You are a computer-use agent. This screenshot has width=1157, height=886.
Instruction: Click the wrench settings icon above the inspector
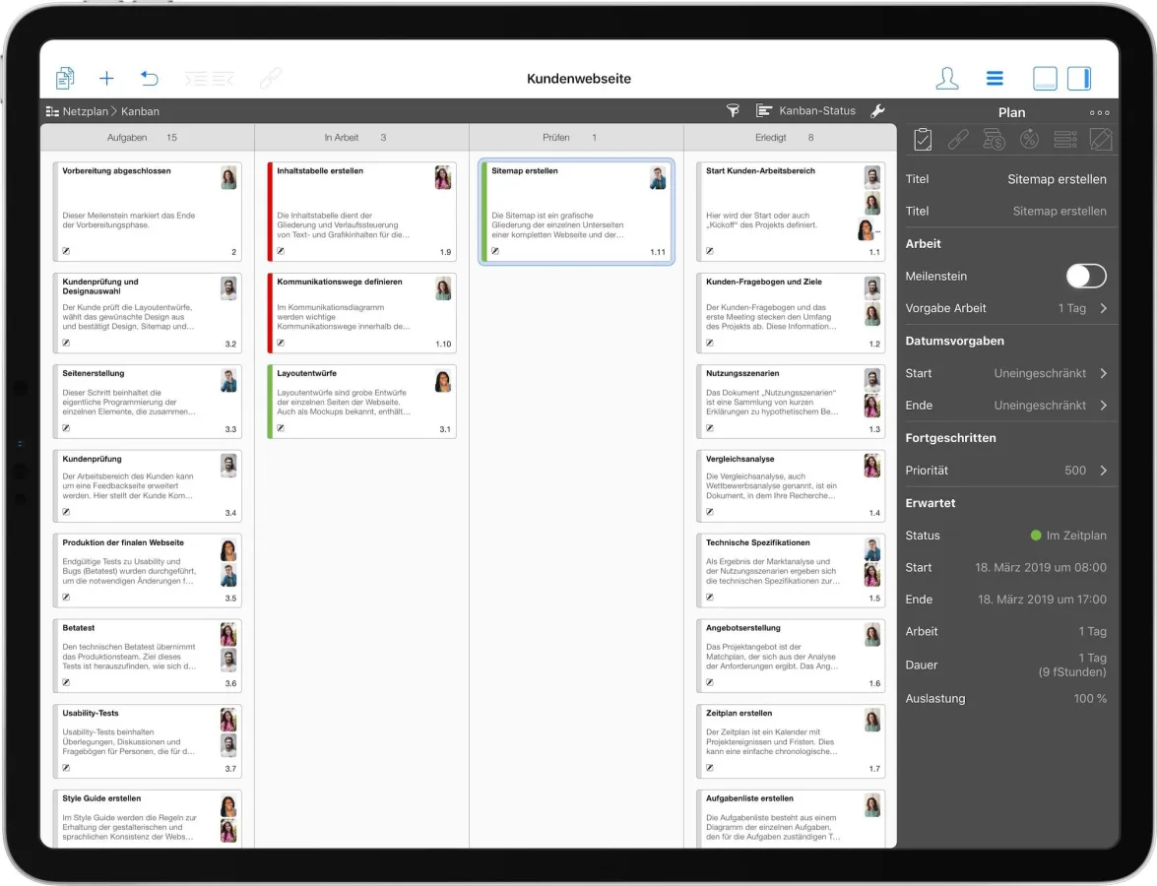pyautogui.click(x=877, y=111)
